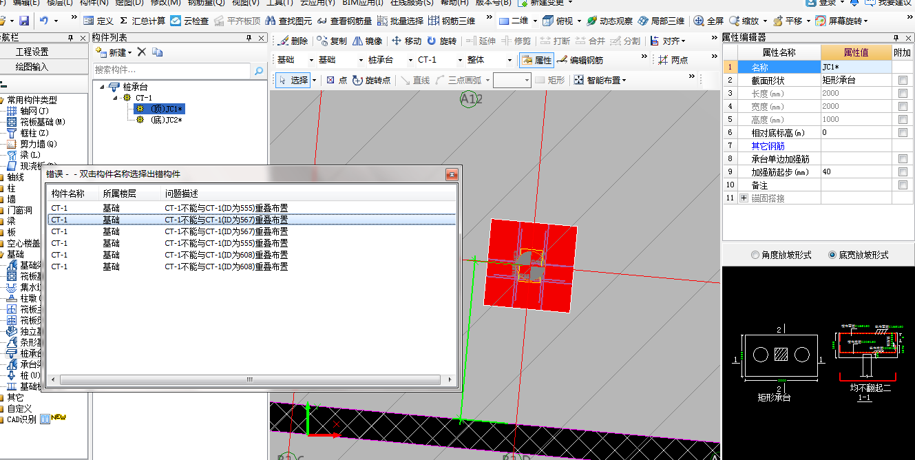Click copy component icon in 构件列表
This screenshot has height=460, width=915.
pos(158,52)
